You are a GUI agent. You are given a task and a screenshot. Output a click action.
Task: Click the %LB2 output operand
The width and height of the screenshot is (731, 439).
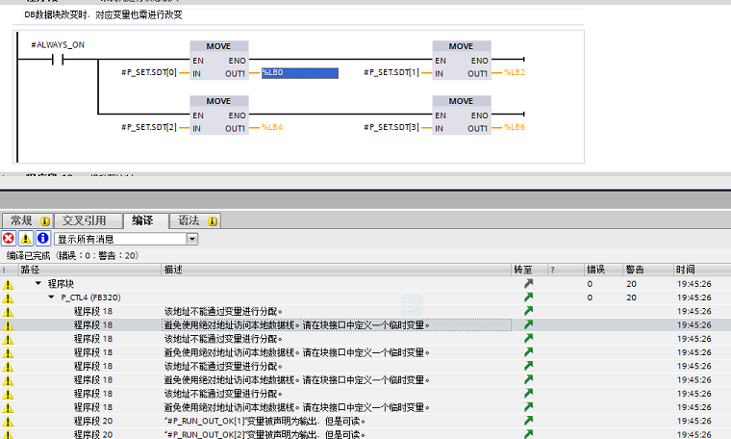[x=515, y=72]
